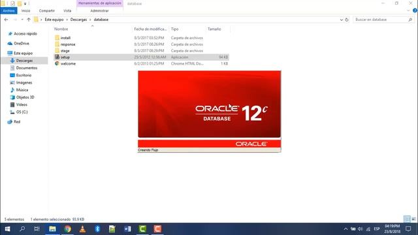This screenshot has width=418, height=235.
Task: Open Microsoft Word from the taskbar
Action: point(127,229)
